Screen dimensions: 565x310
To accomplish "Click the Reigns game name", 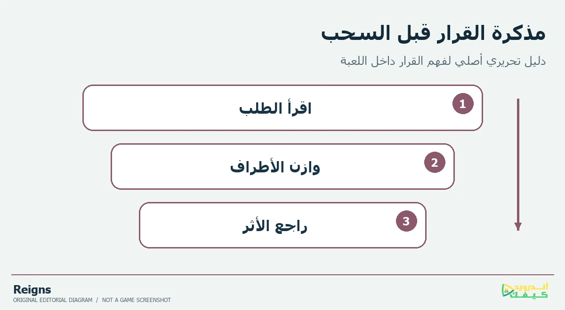I will click(32, 290).
